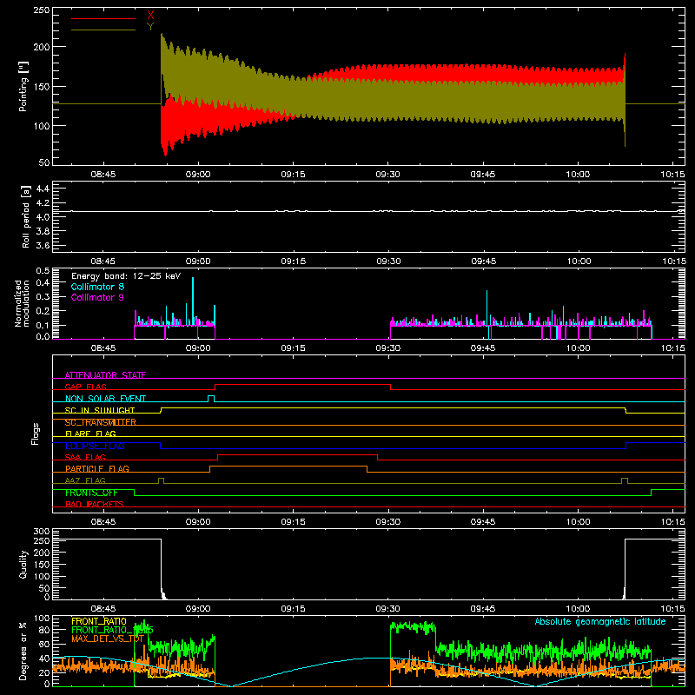Click the '0.5' tick on modulation axis
The image size is (695, 695).
coord(43,270)
